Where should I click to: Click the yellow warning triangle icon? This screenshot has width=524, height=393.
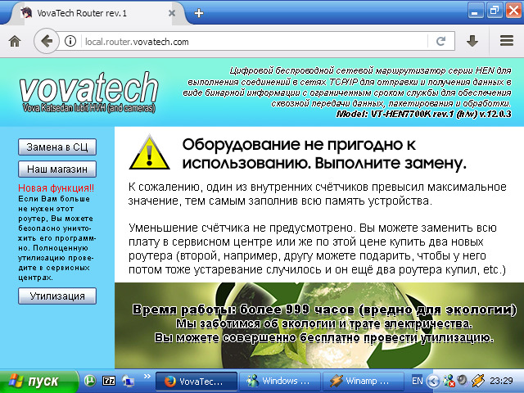(149, 153)
